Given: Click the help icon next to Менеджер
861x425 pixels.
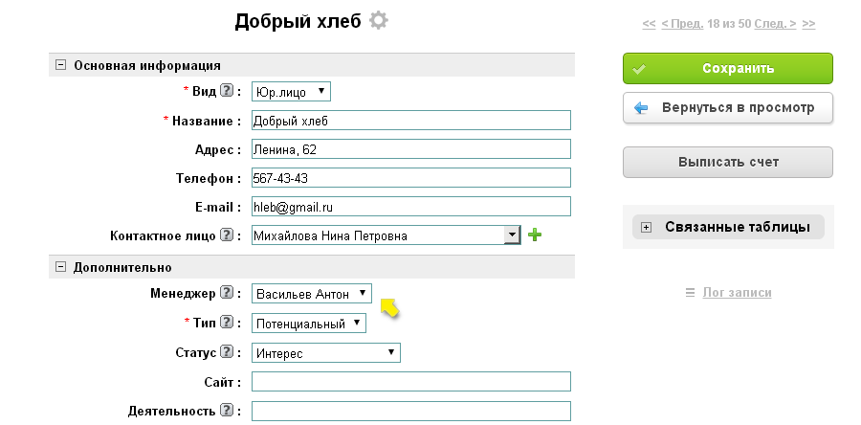Looking at the screenshot, I should pyautogui.click(x=227, y=293).
